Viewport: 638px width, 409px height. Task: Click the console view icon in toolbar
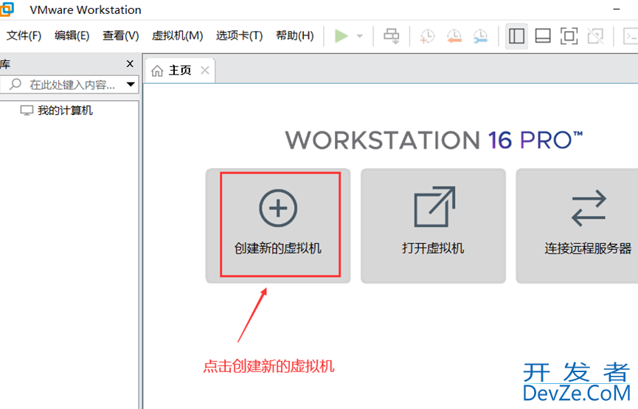(630, 36)
